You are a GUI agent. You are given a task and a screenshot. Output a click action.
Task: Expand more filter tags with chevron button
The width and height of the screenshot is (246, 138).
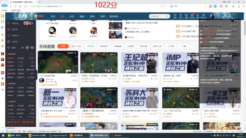[x=193, y=46]
